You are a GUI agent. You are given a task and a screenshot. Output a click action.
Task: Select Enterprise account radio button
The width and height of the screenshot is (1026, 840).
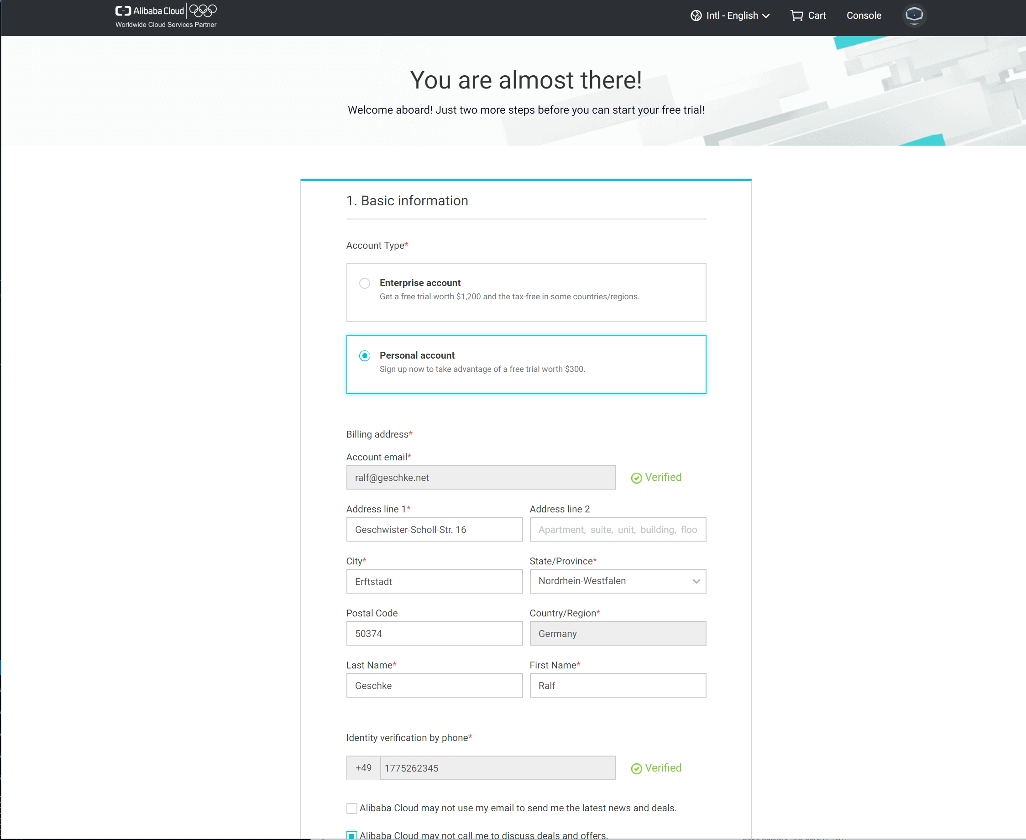coord(364,283)
